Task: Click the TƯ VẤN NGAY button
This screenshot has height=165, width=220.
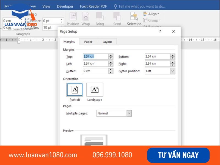Action: [178, 155]
